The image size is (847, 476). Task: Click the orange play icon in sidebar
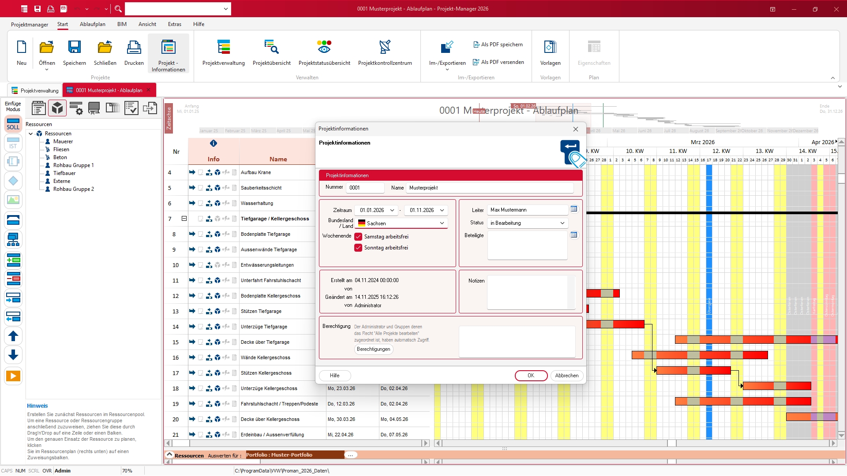tap(13, 376)
